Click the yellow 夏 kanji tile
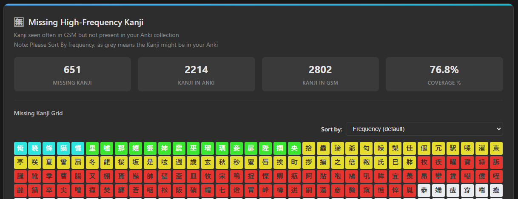 click(49, 162)
